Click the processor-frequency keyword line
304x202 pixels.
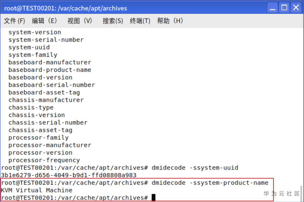[x=44, y=160]
